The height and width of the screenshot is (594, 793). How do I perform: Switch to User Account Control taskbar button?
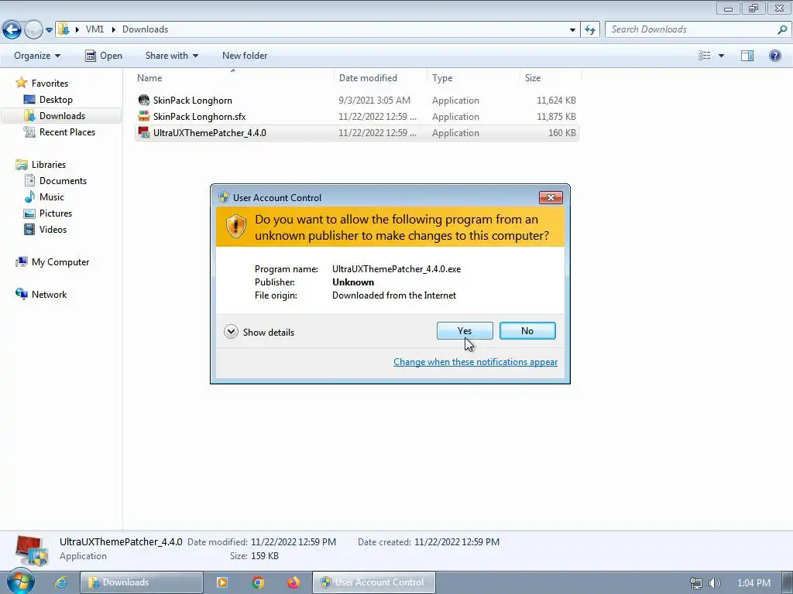point(374,582)
